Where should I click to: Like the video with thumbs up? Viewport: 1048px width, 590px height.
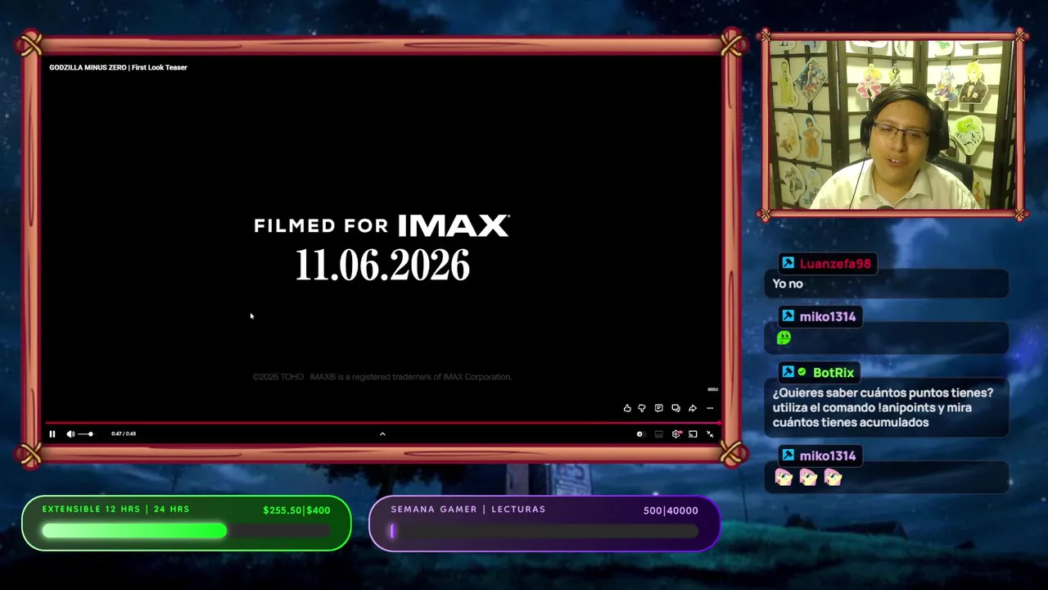click(627, 408)
